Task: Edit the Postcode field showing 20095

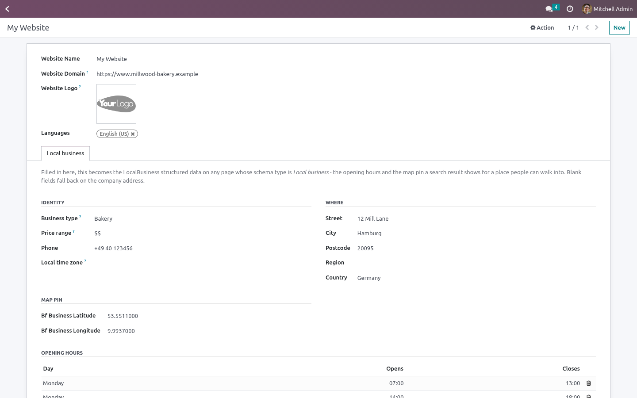Action: 476,248
